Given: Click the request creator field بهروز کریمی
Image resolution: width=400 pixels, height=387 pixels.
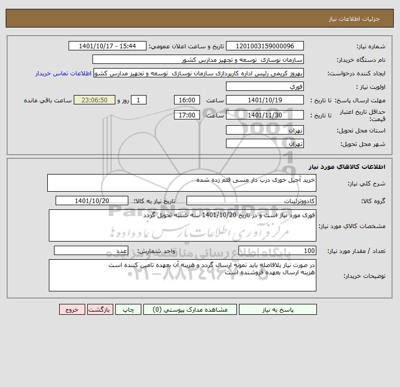Looking at the screenshot, I should click(199, 73).
